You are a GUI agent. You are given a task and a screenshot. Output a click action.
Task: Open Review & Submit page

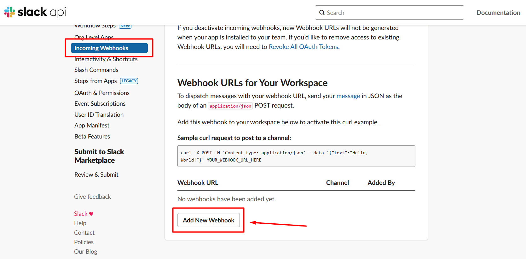[x=96, y=175]
